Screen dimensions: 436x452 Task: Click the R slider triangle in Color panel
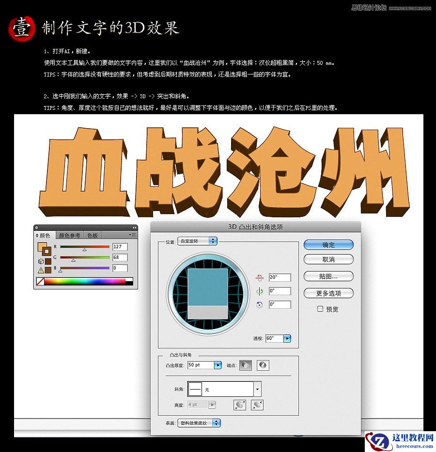(84, 250)
